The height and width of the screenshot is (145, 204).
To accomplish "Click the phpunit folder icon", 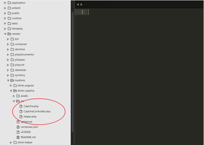I will pyautogui.click(x=12, y=65).
